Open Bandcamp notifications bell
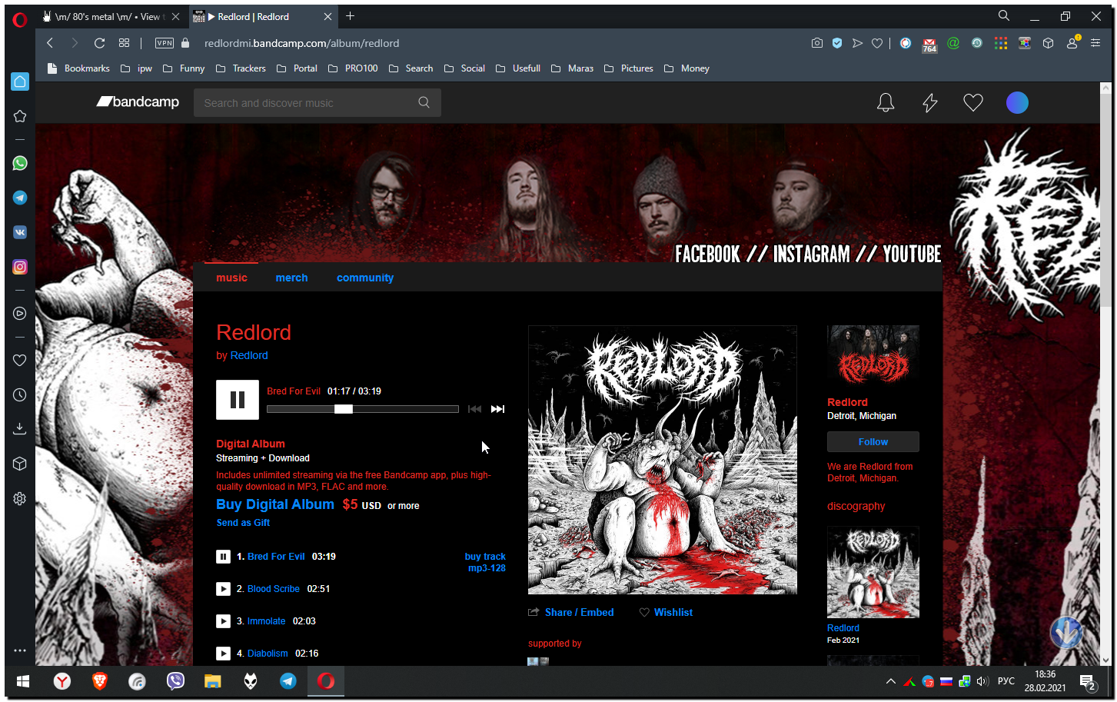This screenshot has height=702, width=1117. [x=886, y=102]
